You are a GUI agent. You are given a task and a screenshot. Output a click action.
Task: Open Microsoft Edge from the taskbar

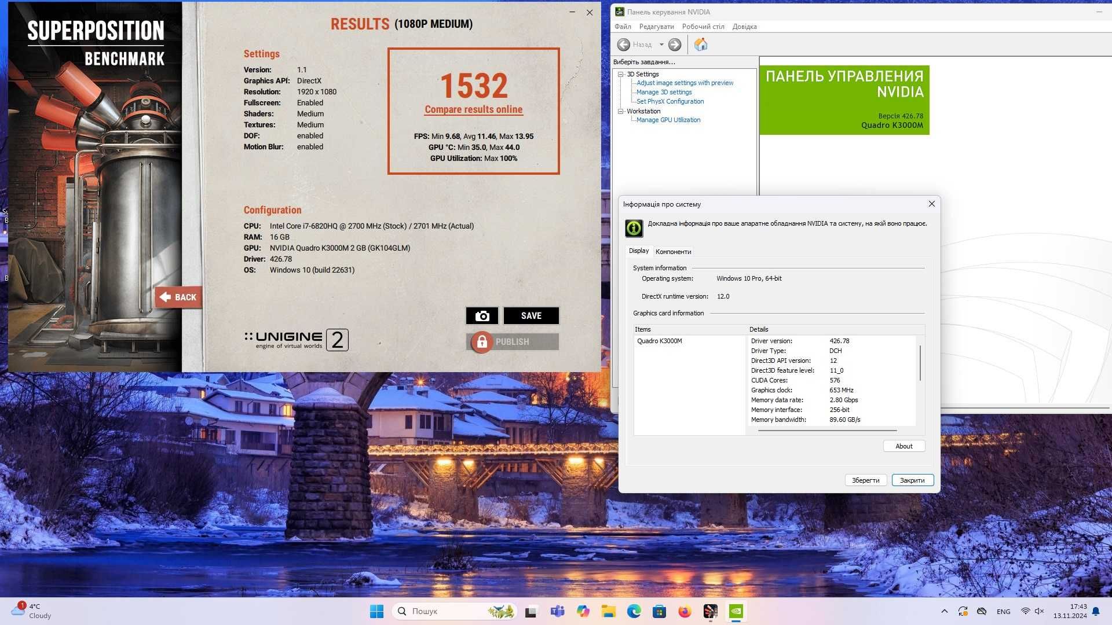pos(634,611)
